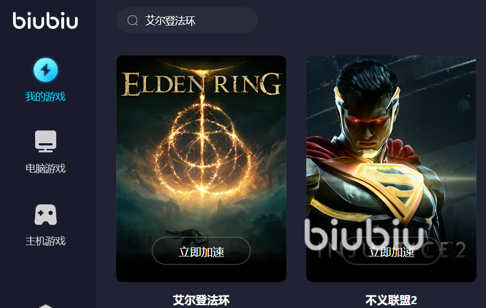Focus the search field containing 艾尔登法环
This screenshot has width=486, height=308.
coord(187,20)
